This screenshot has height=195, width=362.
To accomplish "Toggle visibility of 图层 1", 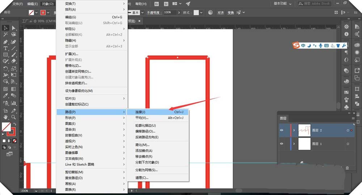I will 282,144.
